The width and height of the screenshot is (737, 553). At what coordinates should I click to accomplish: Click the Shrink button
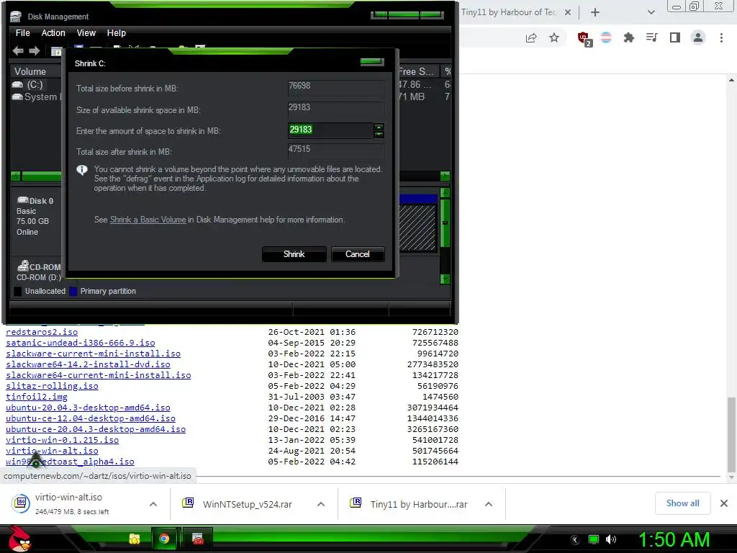294,254
